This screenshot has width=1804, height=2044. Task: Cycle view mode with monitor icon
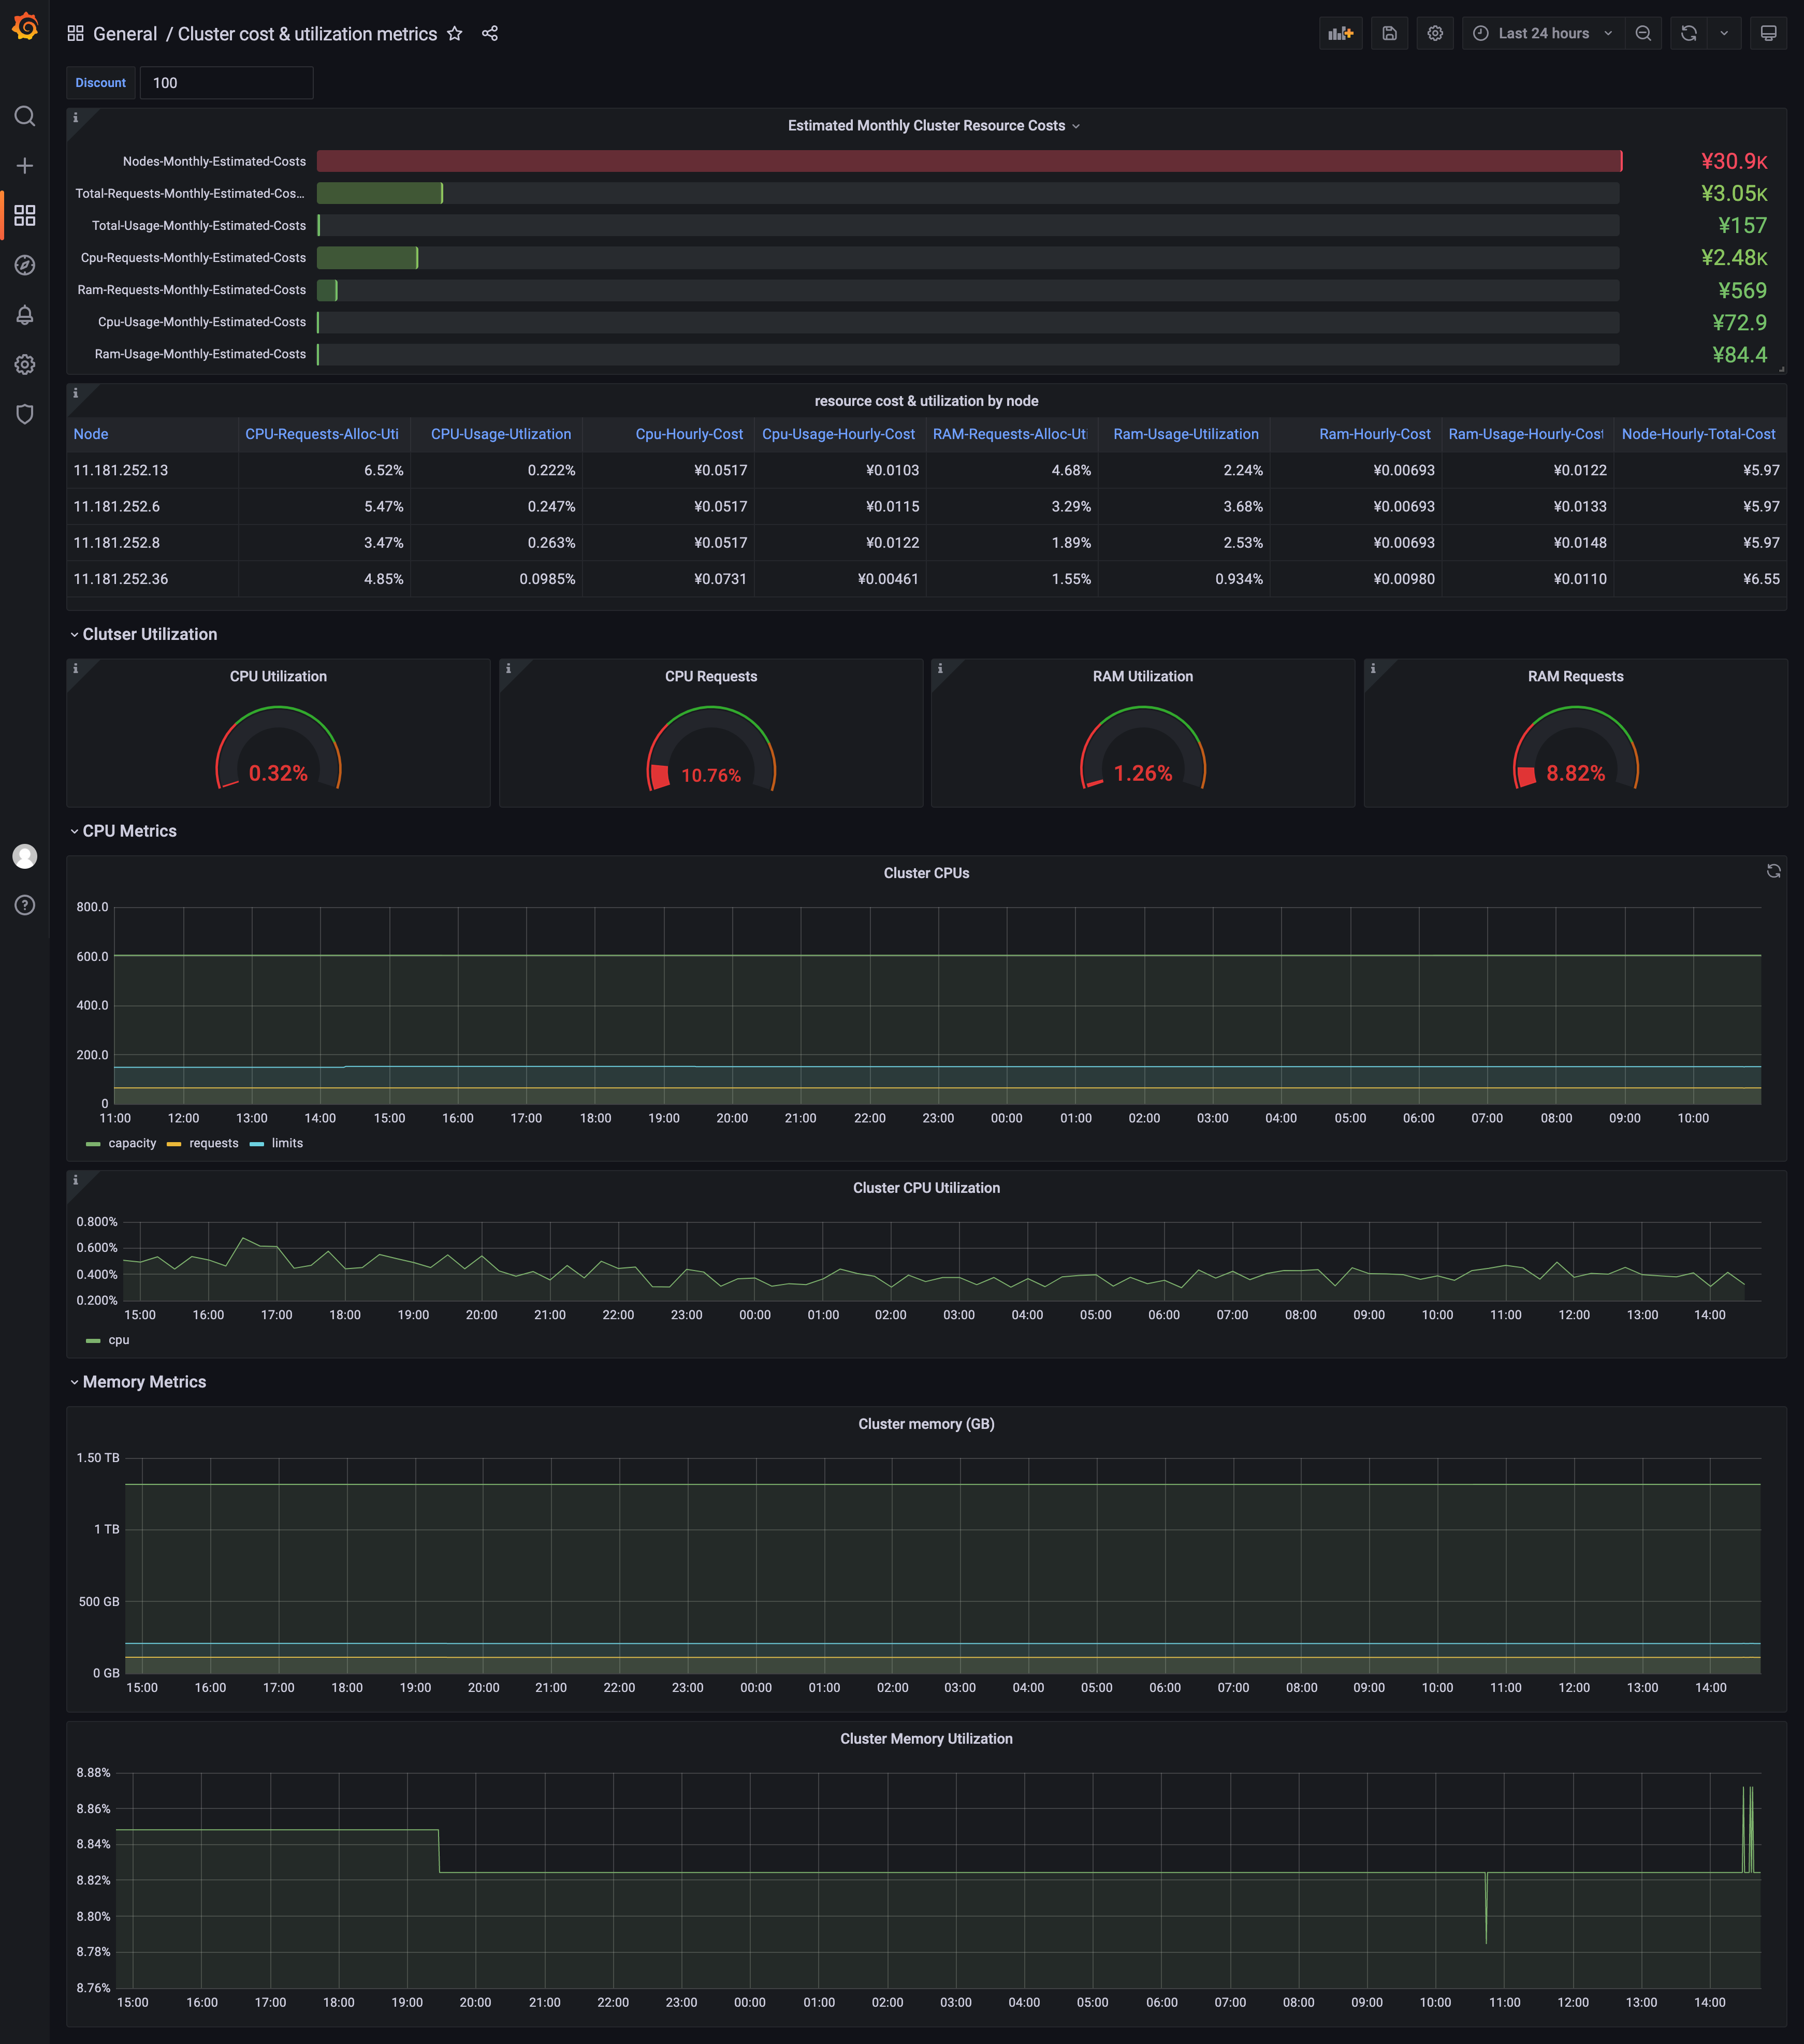click(x=1768, y=33)
